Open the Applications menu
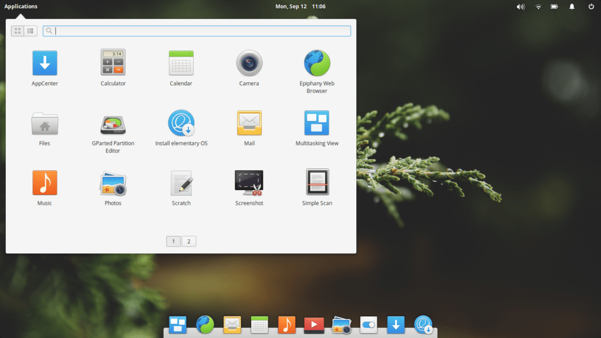This screenshot has height=338, width=601. pyautogui.click(x=21, y=6)
